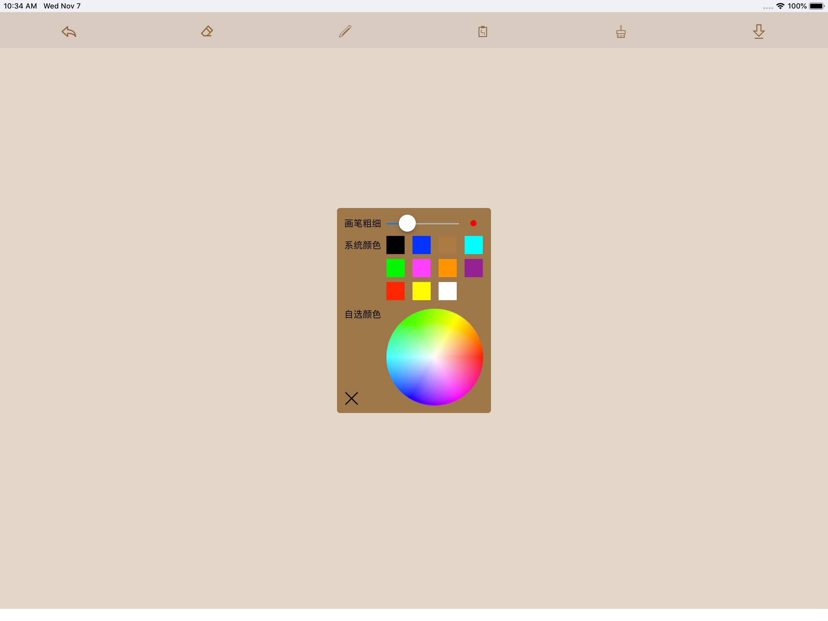828x621 pixels.
Task: Select the brush cleaning tool
Action: [621, 32]
